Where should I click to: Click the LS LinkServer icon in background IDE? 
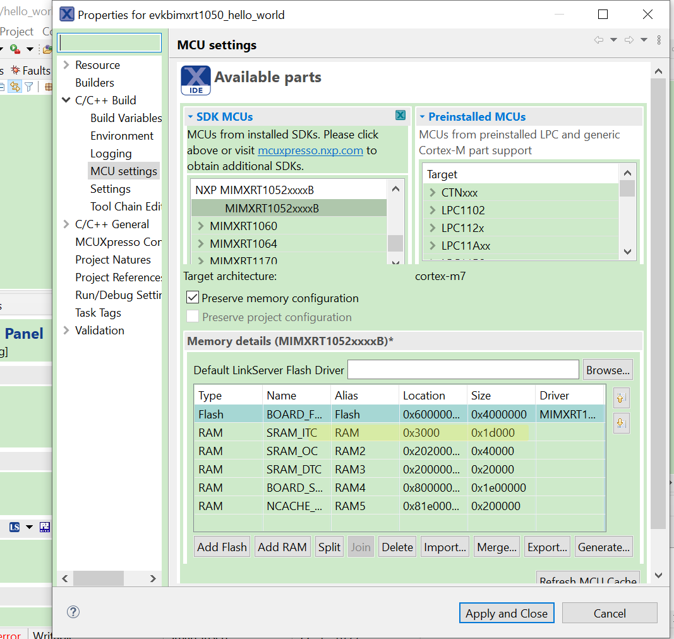(15, 526)
